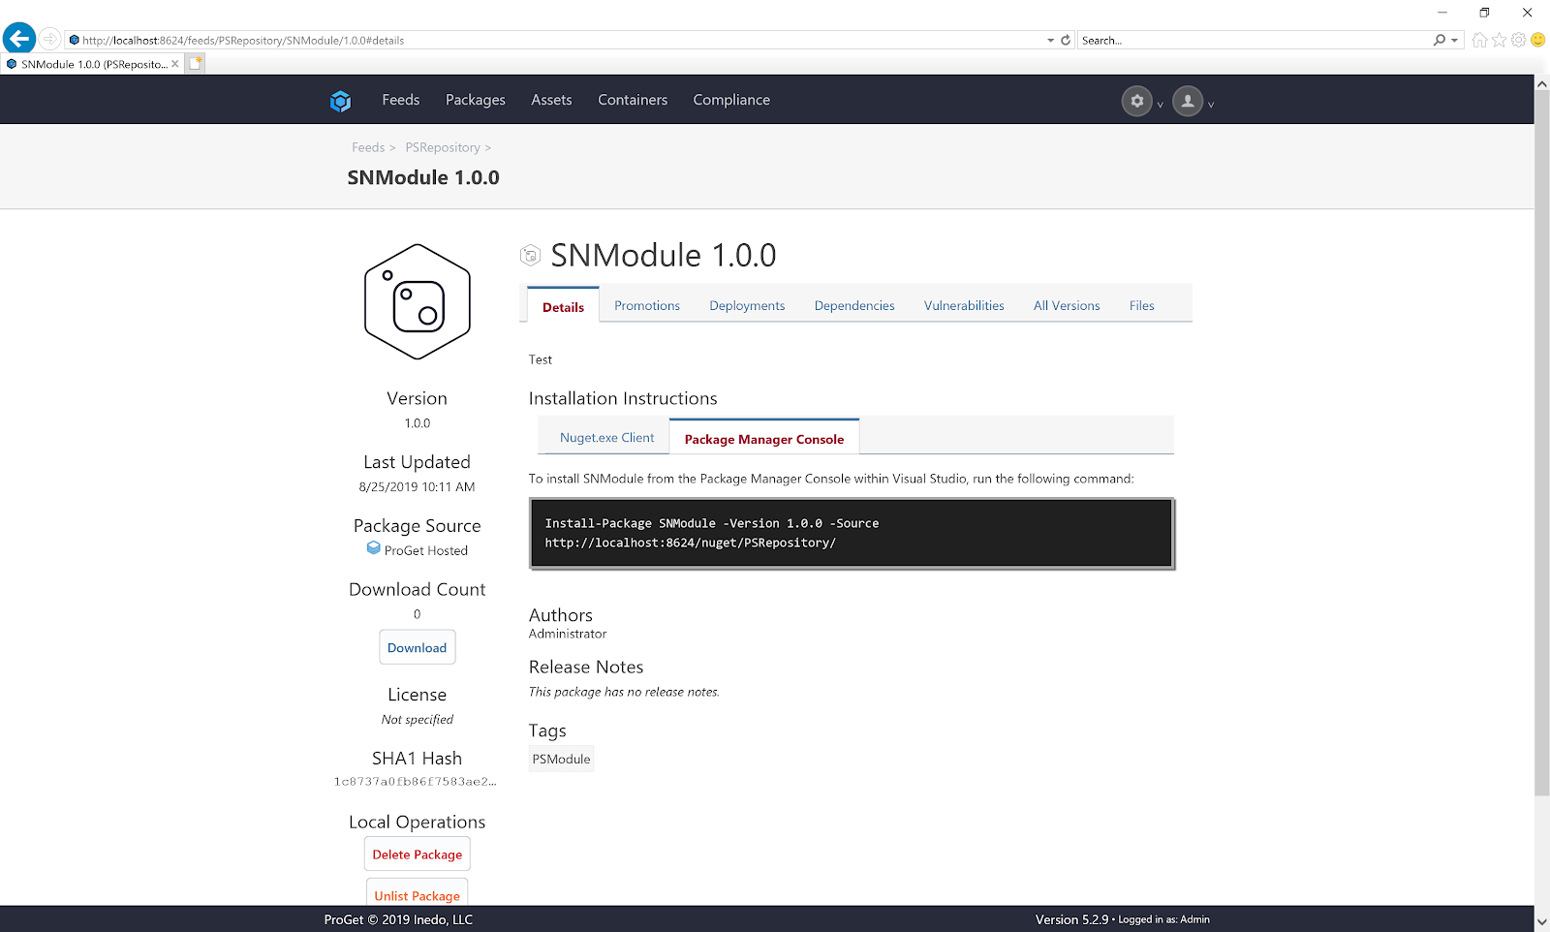Switch to the All Versions tab

coord(1067,305)
